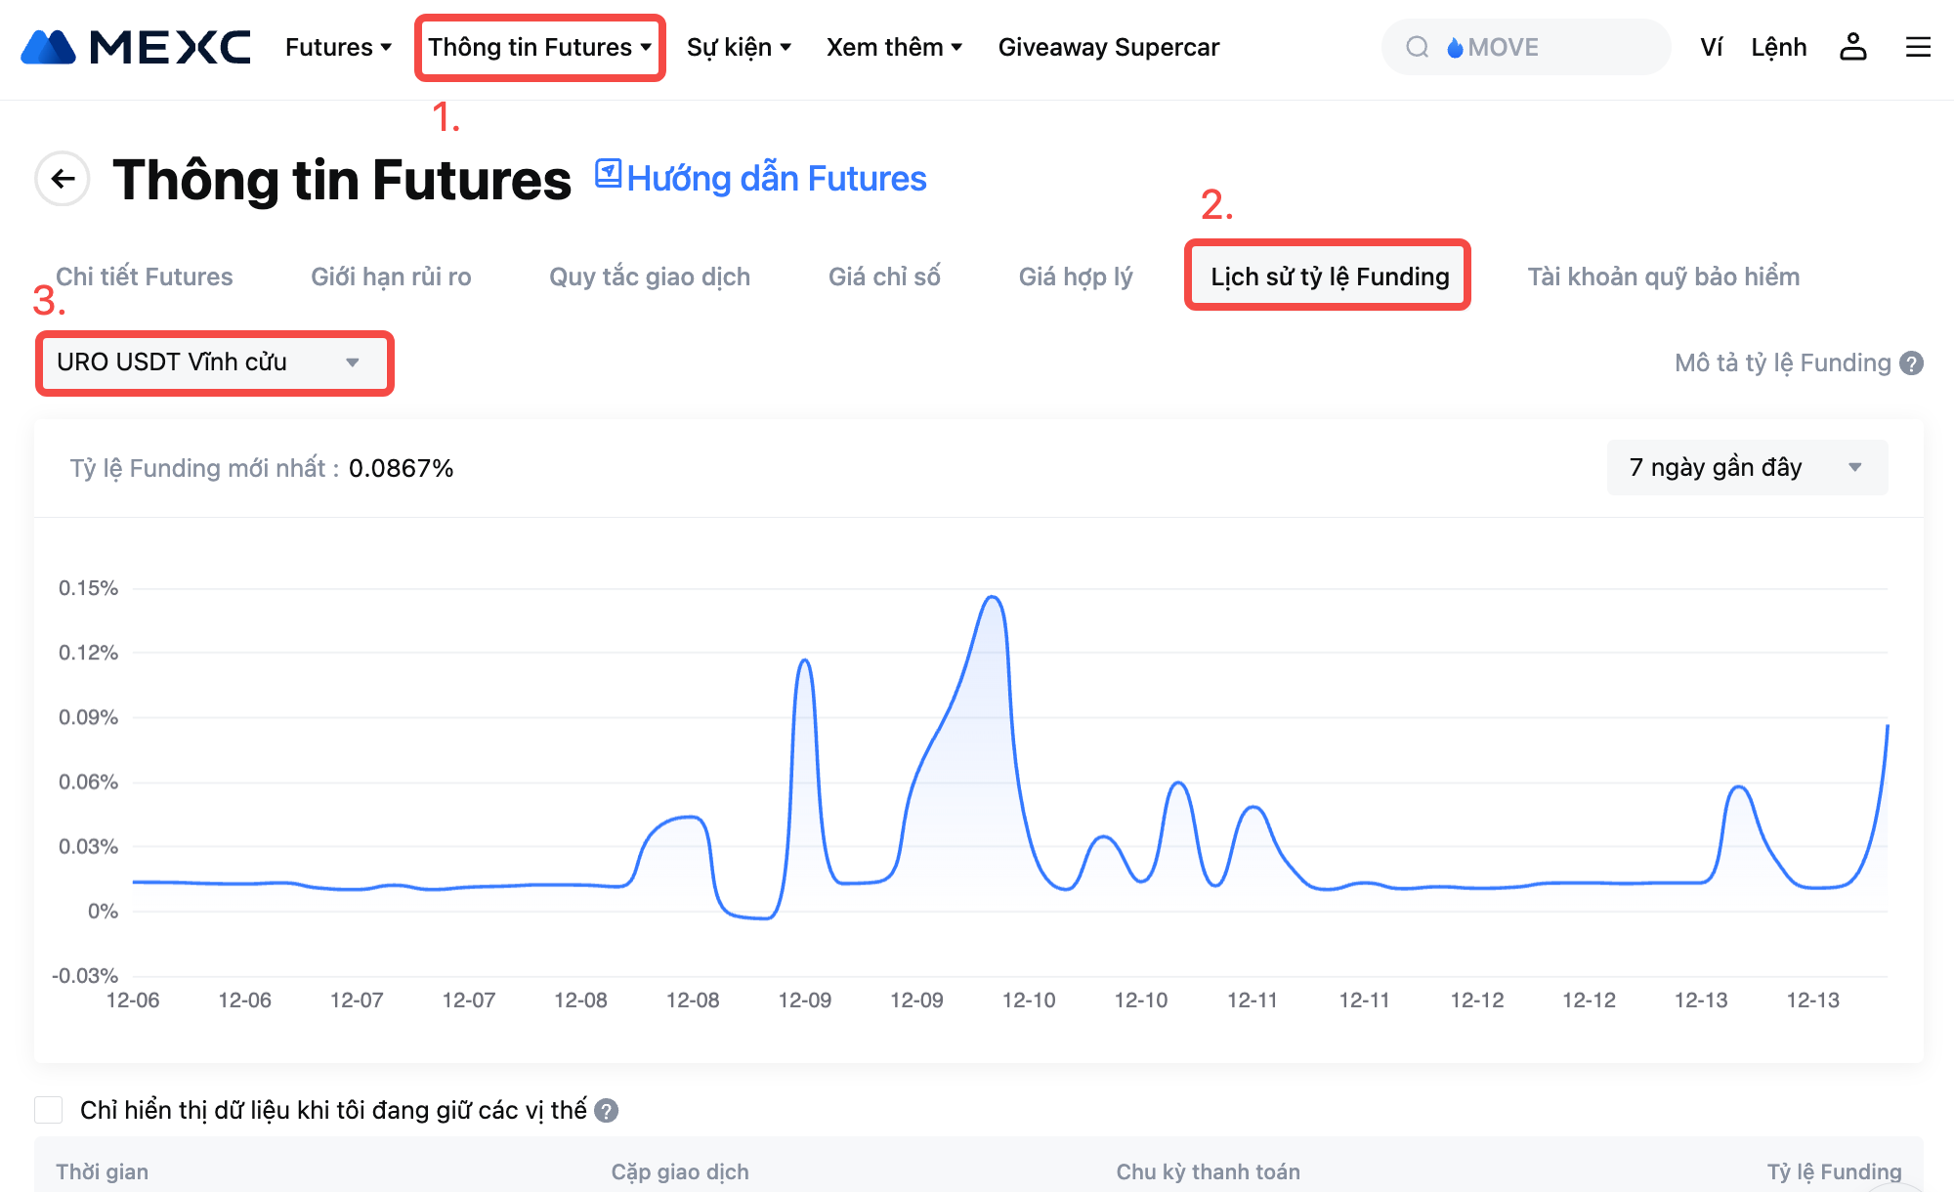
Task: Open Hướng dẫn Futures link
Action: pyautogui.click(x=776, y=179)
